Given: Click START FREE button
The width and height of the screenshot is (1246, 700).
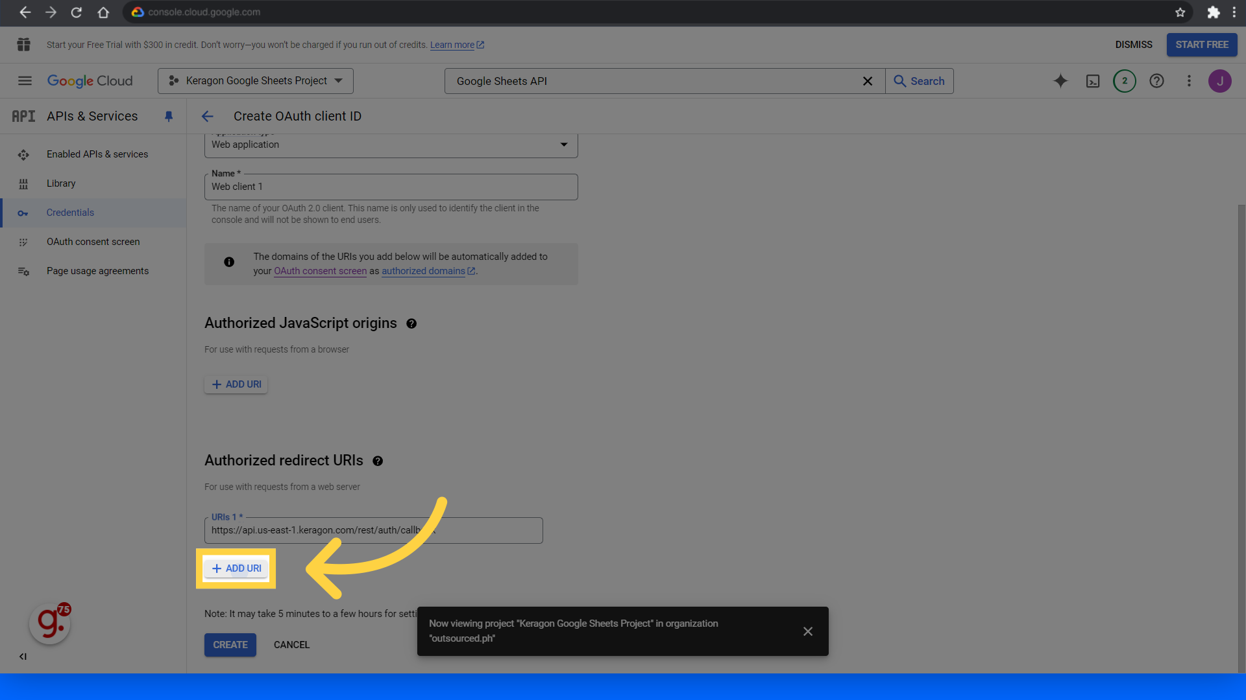Looking at the screenshot, I should [x=1202, y=45].
